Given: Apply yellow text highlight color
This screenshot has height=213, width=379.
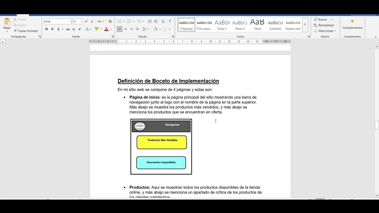Looking at the screenshot, I should click(x=97, y=29).
